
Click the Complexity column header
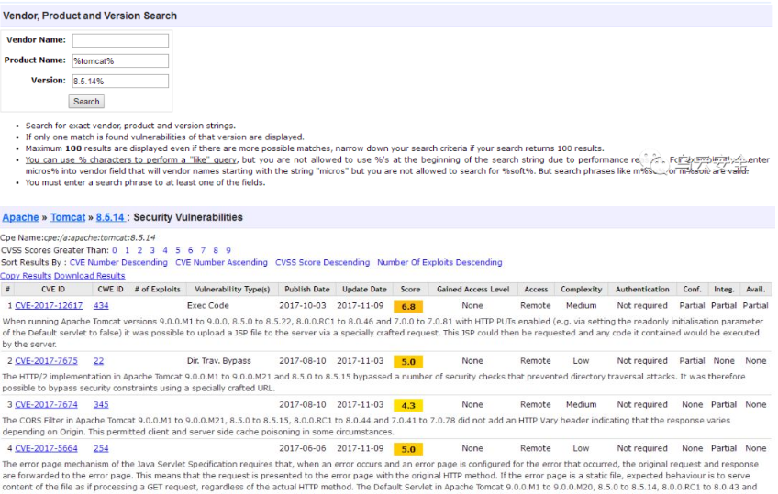tap(582, 290)
